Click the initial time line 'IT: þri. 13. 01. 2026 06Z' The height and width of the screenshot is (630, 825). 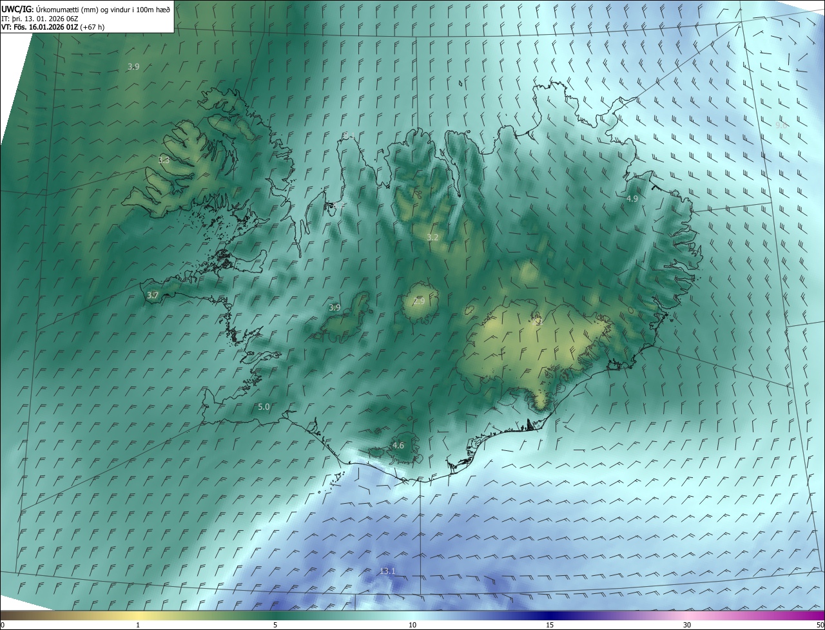tap(40, 19)
